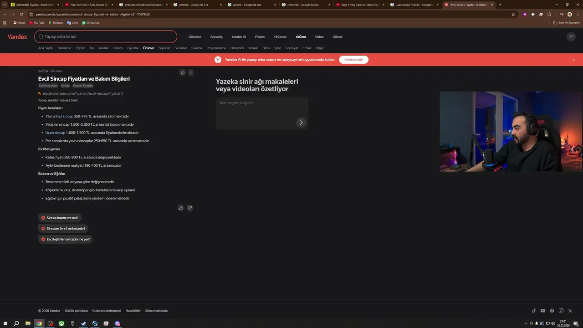583x328 pixels.
Task: Open Yandex TikTok link in footer
Action: [534, 311]
